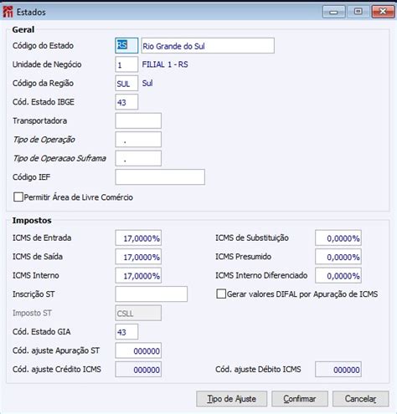Click the Estados app icon in title bar
The image size is (397, 414).
click(x=8, y=12)
